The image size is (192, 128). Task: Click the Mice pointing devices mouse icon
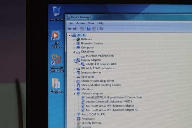pyautogui.click(x=78, y=85)
